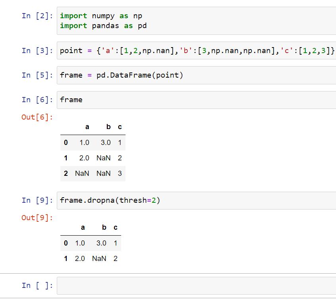Click column b NaN in row 2 of Out[6]
The height and width of the screenshot is (299, 336).
pyautogui.click(x=104, y=173)
